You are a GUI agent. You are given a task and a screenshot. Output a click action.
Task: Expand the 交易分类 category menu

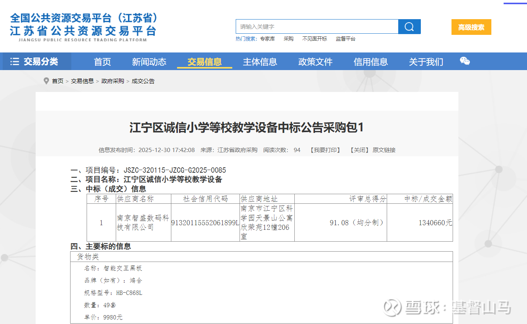(37, 62)
